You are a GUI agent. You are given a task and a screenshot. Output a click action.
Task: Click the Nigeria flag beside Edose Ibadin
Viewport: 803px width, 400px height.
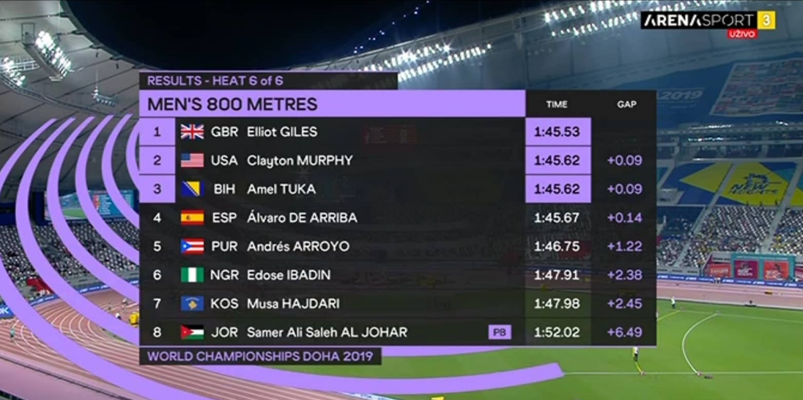(x=192, y=275)
